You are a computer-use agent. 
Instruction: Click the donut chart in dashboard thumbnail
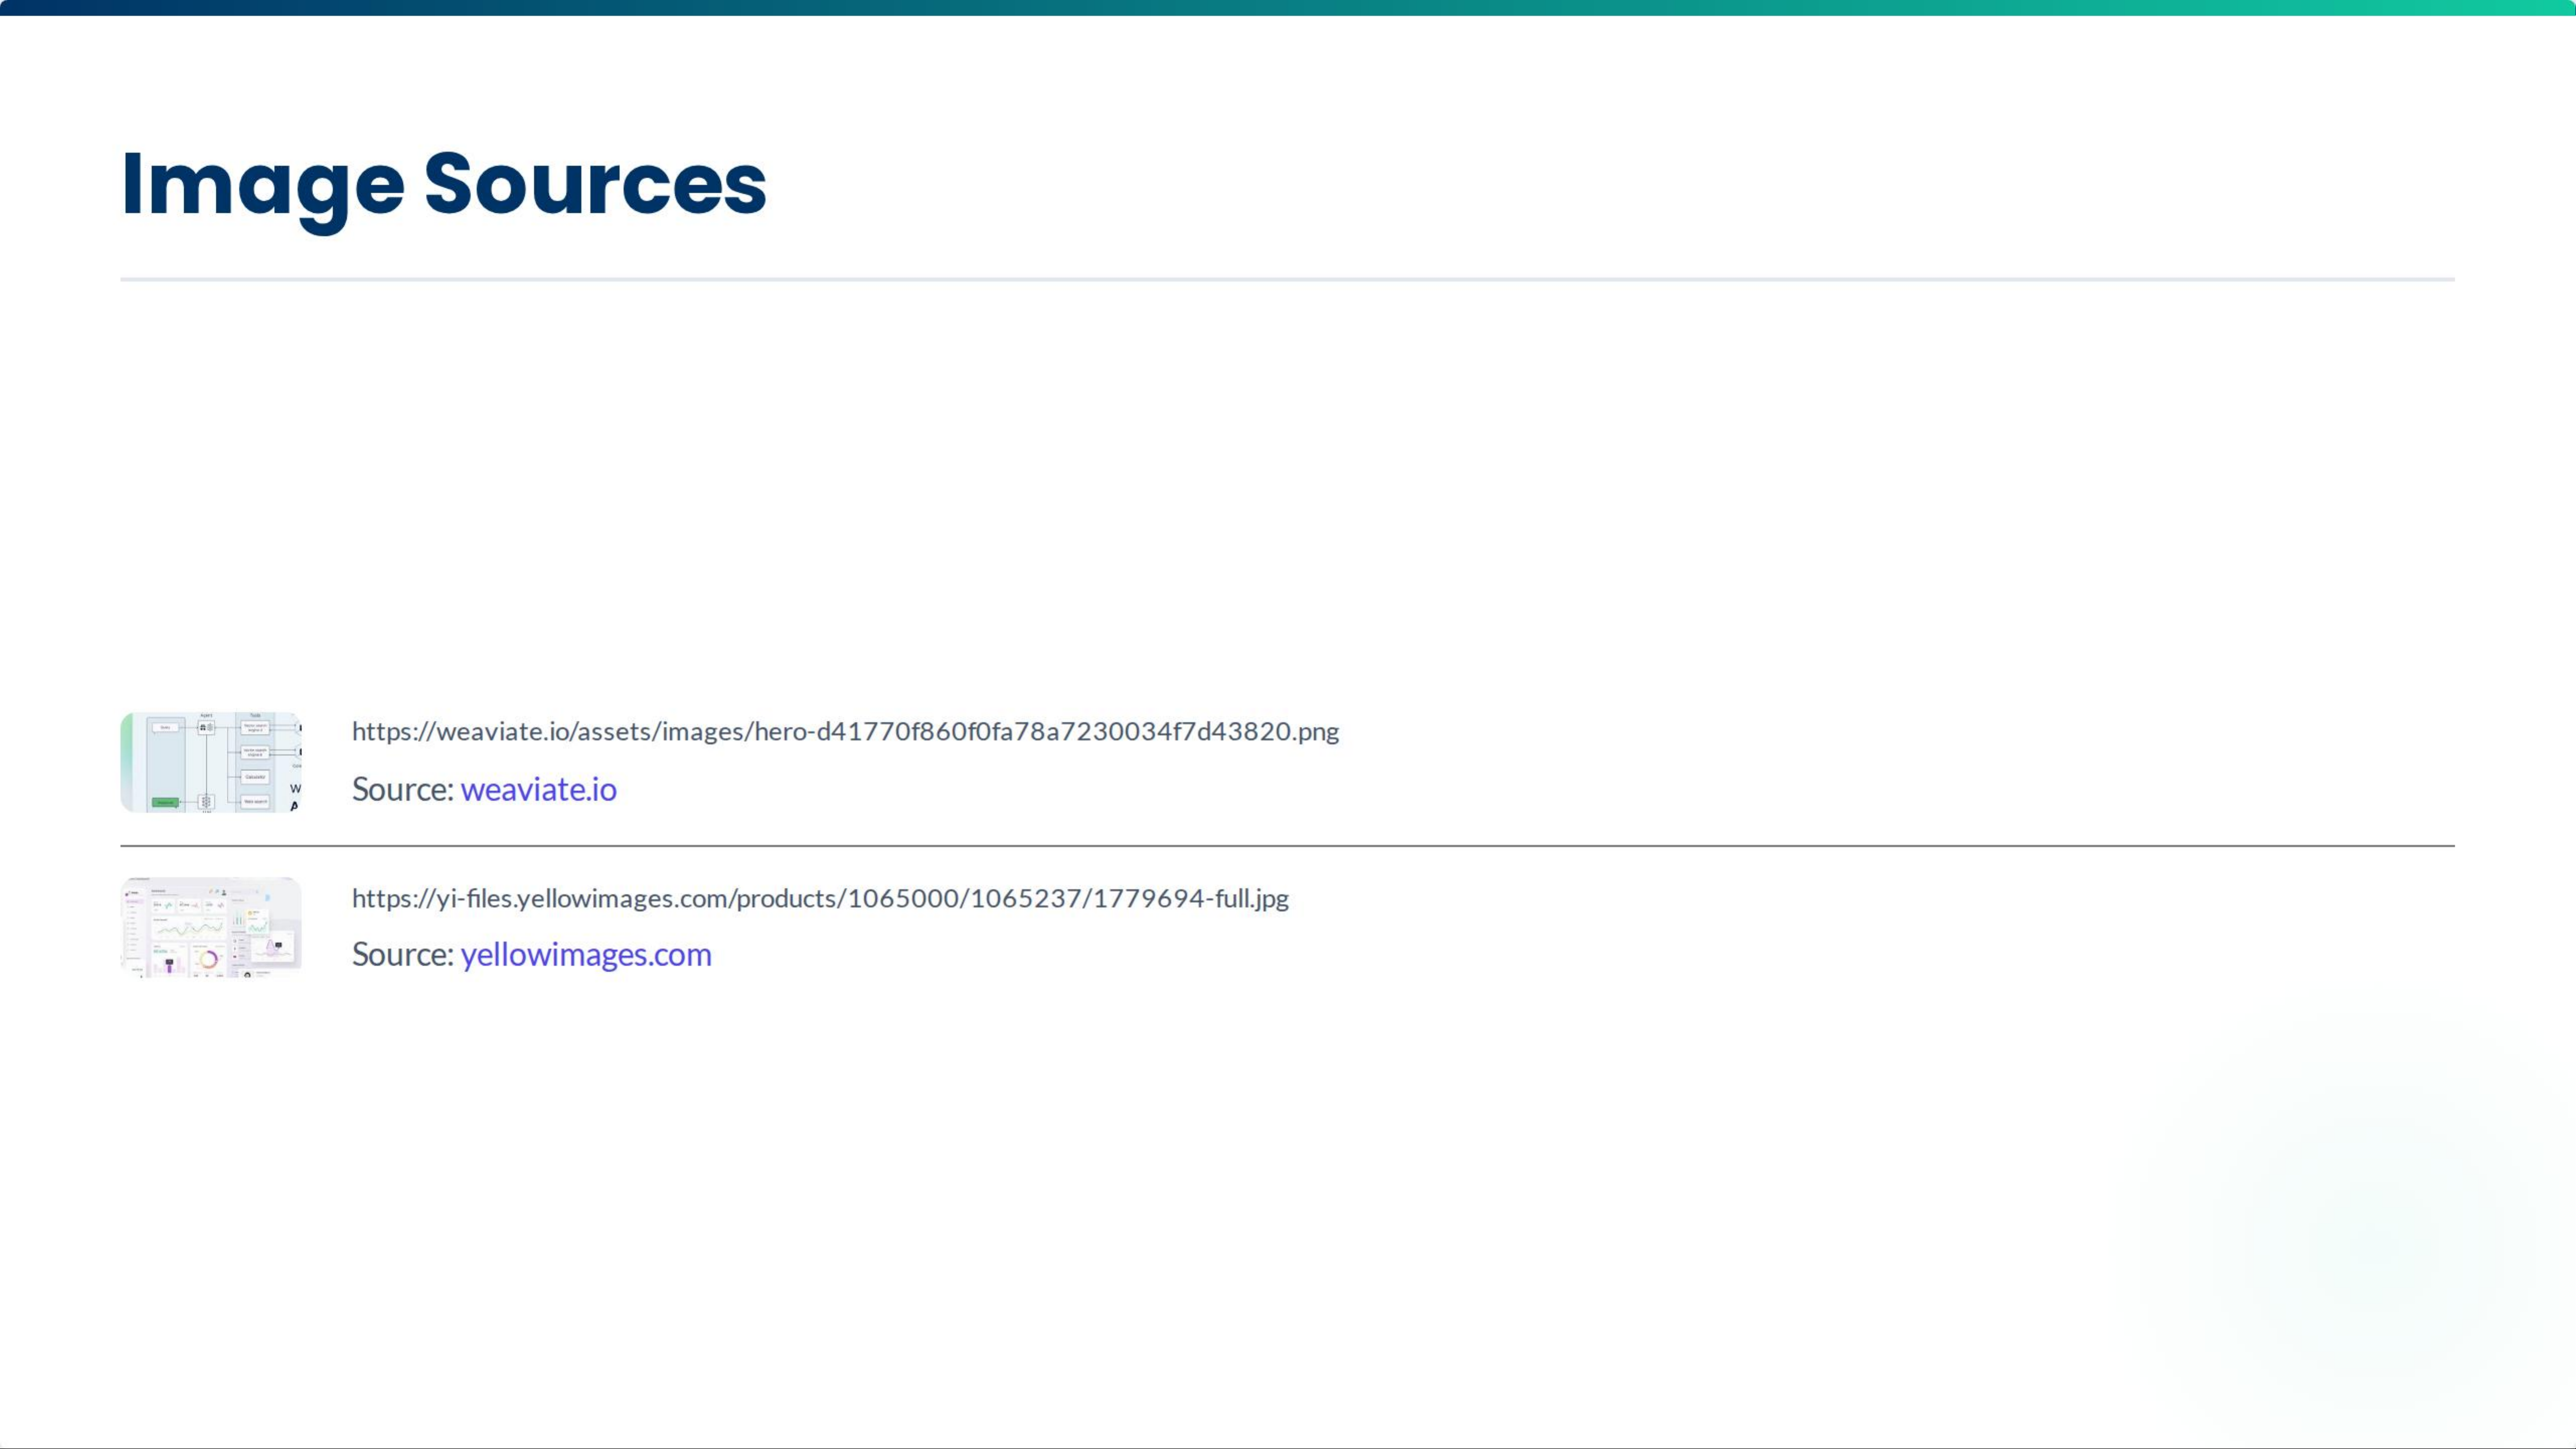[x=208, y=960]
